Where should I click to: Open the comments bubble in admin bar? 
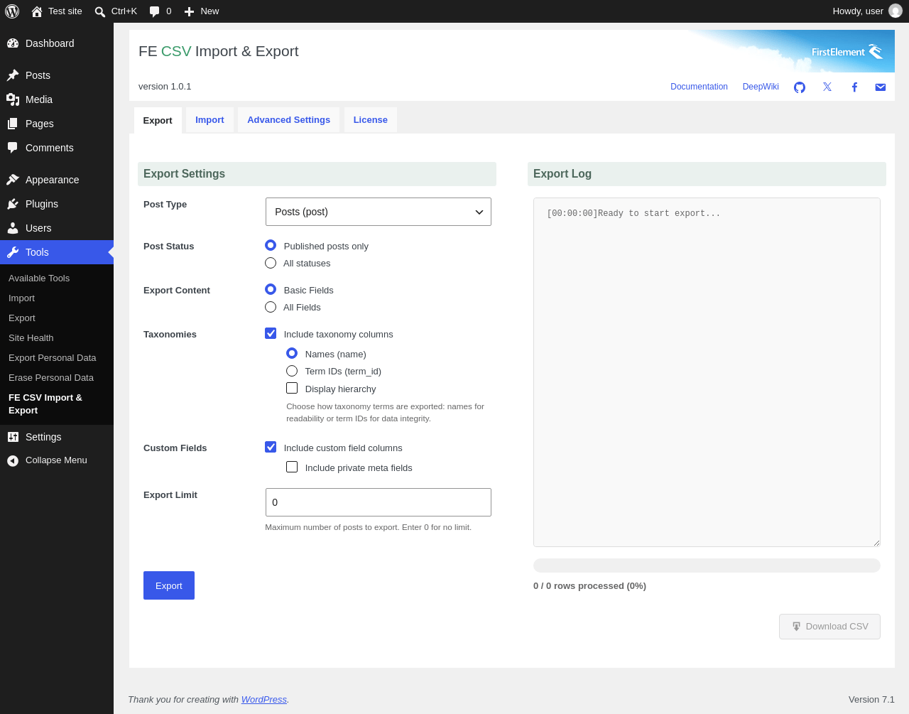pos(160,11)
